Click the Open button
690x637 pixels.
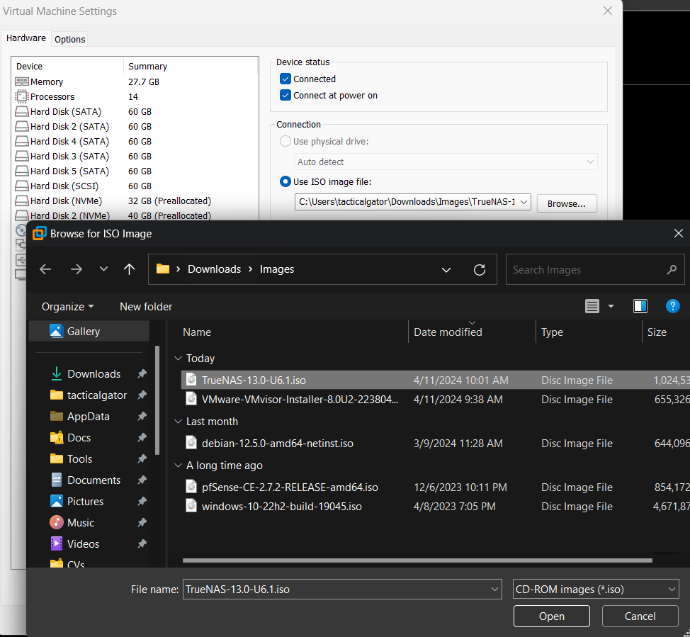[551, 616]
